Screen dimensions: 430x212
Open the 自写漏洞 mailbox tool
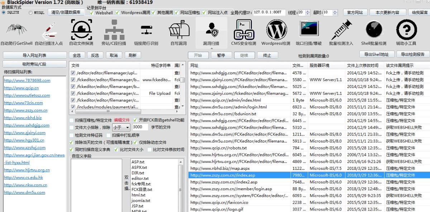pyautogui.click(x=179, y=33)
